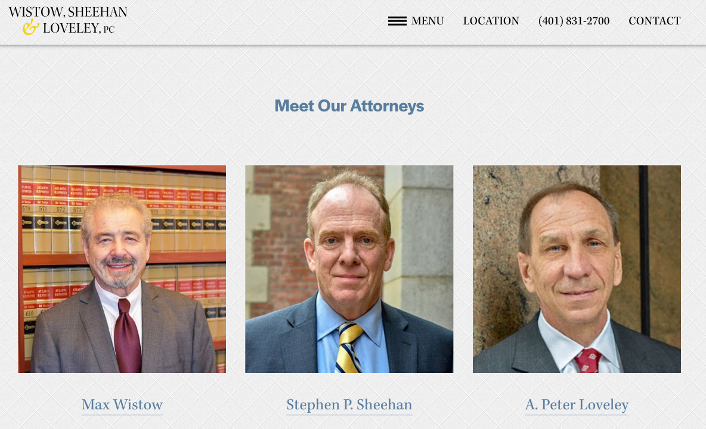Click Stephen P. Sheehan's portrait photo
This screenshot has width=706, height=429.
click(x=349, y=269)
